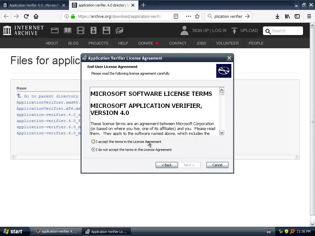Download ApplicationVerifier.x86 file link

[48, 108]
